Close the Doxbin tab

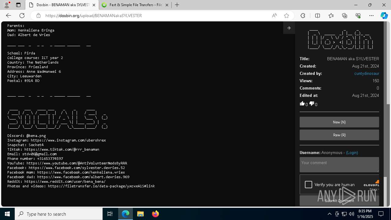94,5
